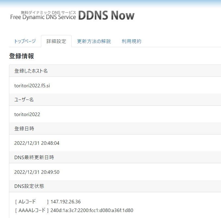Select registration date 2022/12/31 20:48:04
Image resolution: width=221 pixels, height=218 pixels.
click(x=37, y=143)
